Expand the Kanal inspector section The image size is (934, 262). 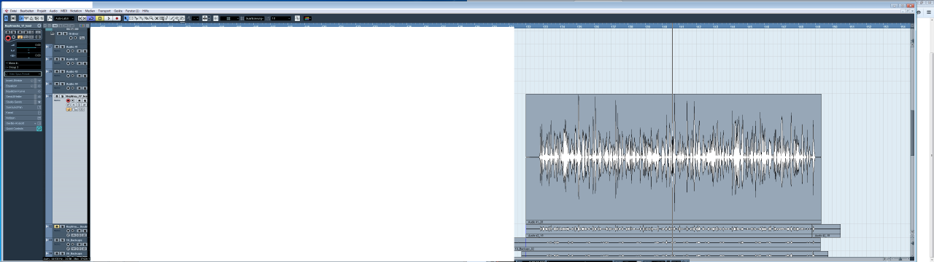(x=23, y=113)
